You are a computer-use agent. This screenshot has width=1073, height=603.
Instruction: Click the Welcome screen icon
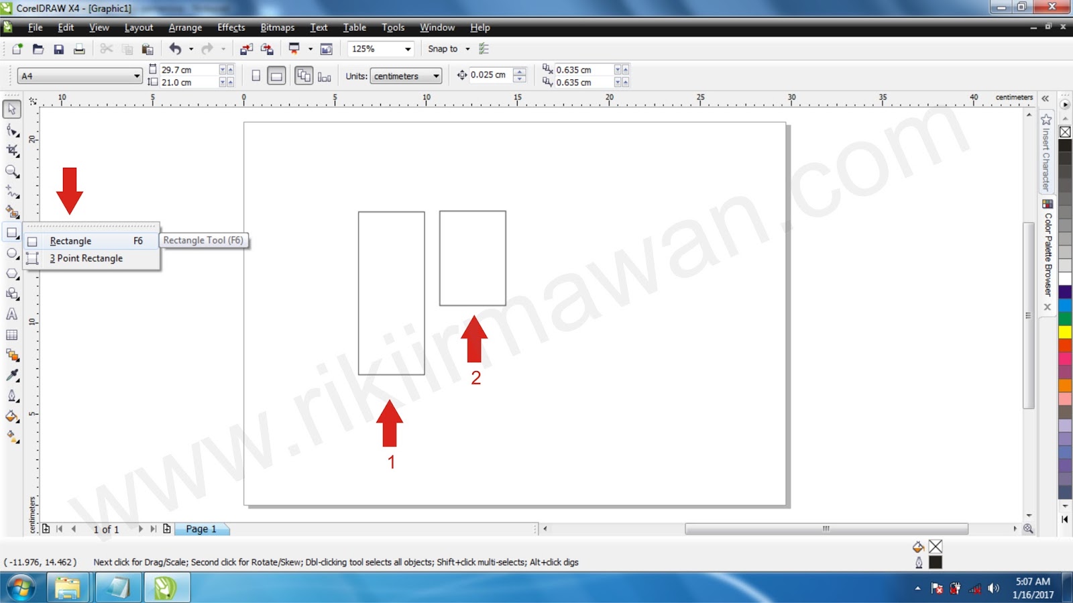coord(327,49)
